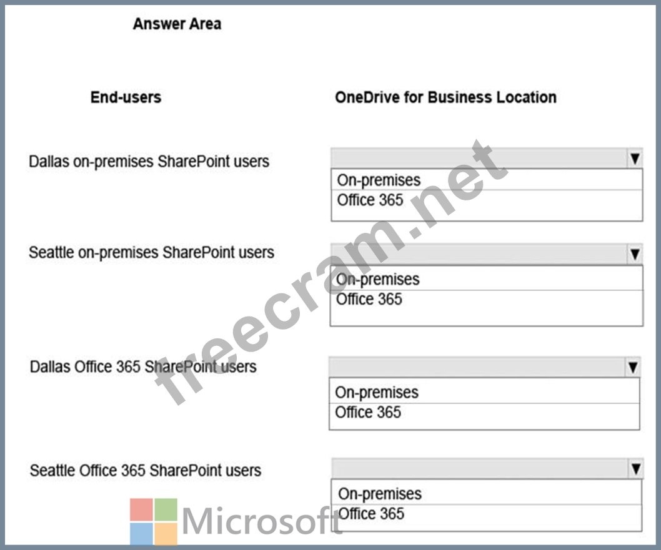
Task: Select On-premises for Dallas on-premises SharePoint users
Action: point(487,180)
